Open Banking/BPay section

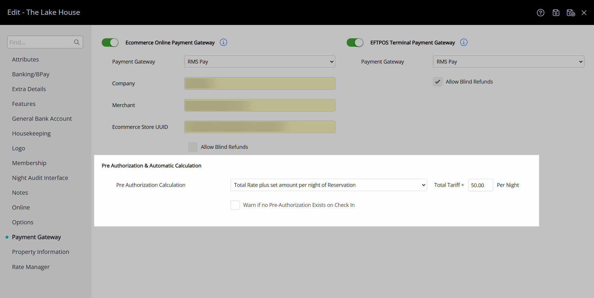pyautogui.click(x=31, y=74)
